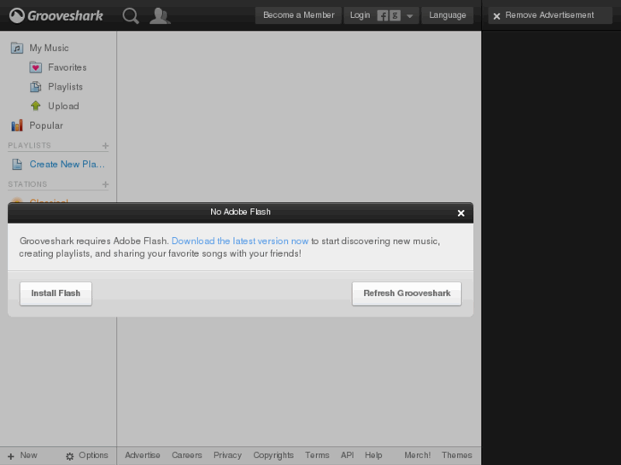Image resolution: width=621 pixels, height=465 pixels.
Task: Open Upload in sidebar
Action: [63, 106]
